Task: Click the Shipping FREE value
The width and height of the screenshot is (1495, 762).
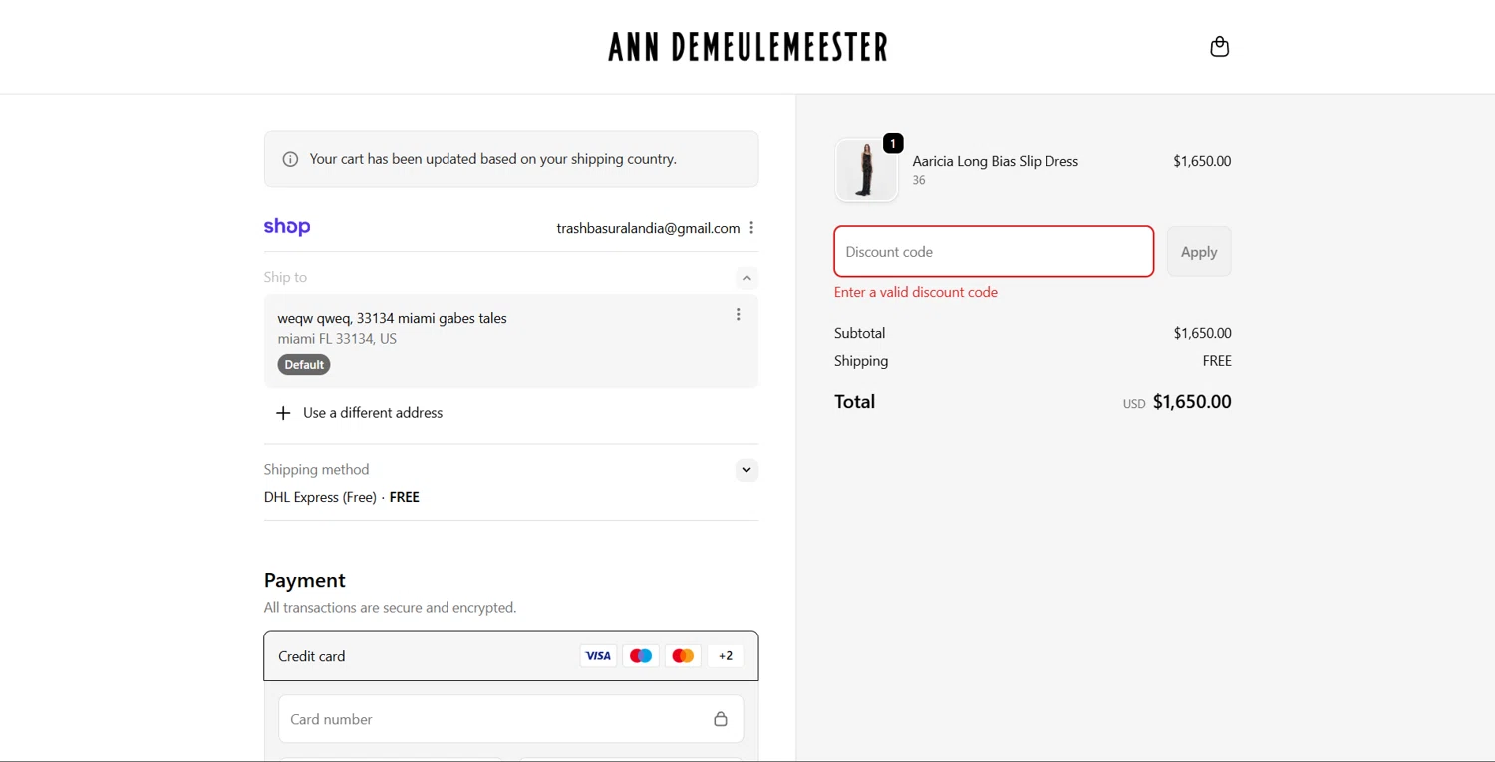Action: pos(1217,361)
